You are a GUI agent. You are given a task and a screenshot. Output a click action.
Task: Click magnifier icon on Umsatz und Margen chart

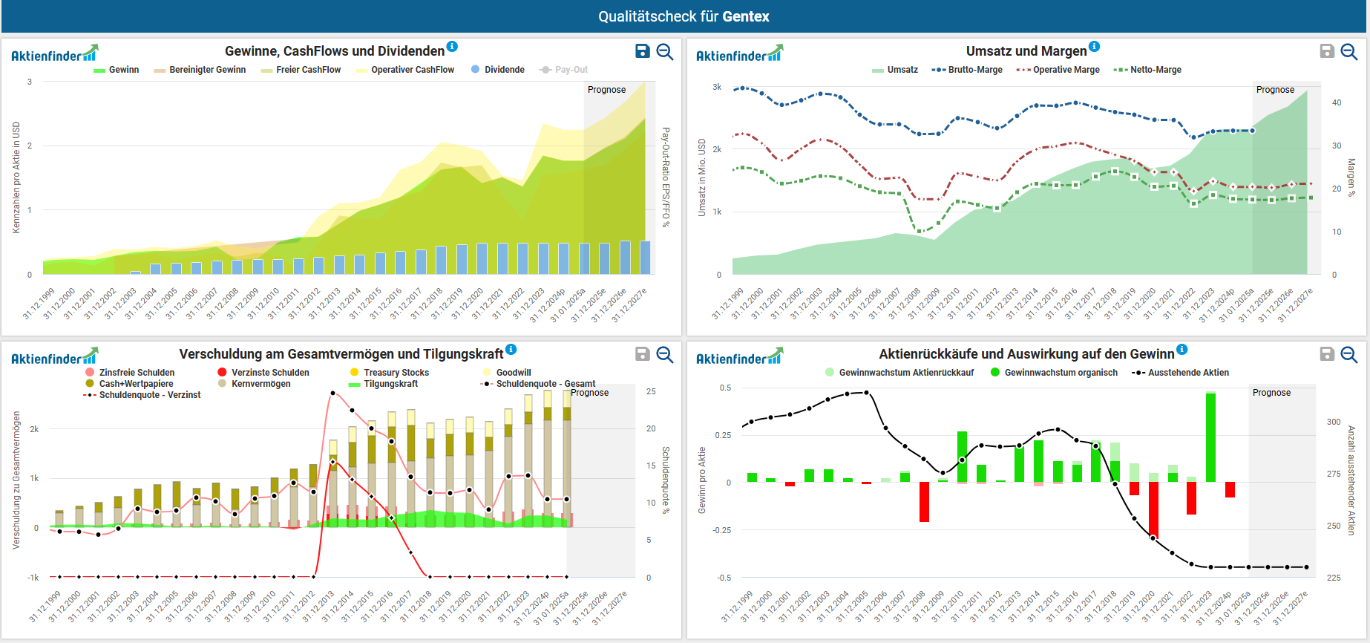(1349, 51)
